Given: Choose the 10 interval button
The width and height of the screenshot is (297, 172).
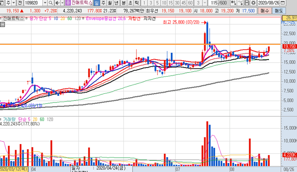Looking at the screenshot, I should point(164,3).
